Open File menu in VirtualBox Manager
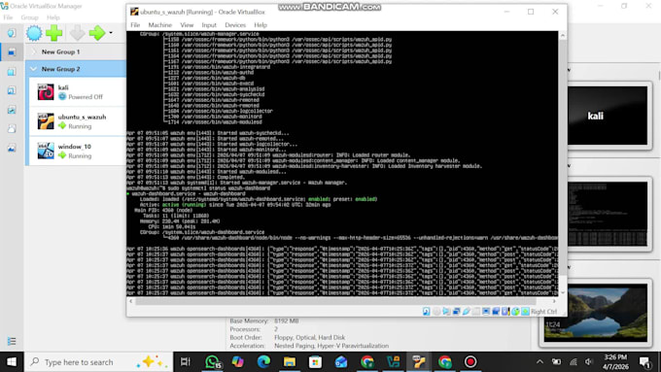The height and width of the screenshot is (372, 661). pos(8,17)
